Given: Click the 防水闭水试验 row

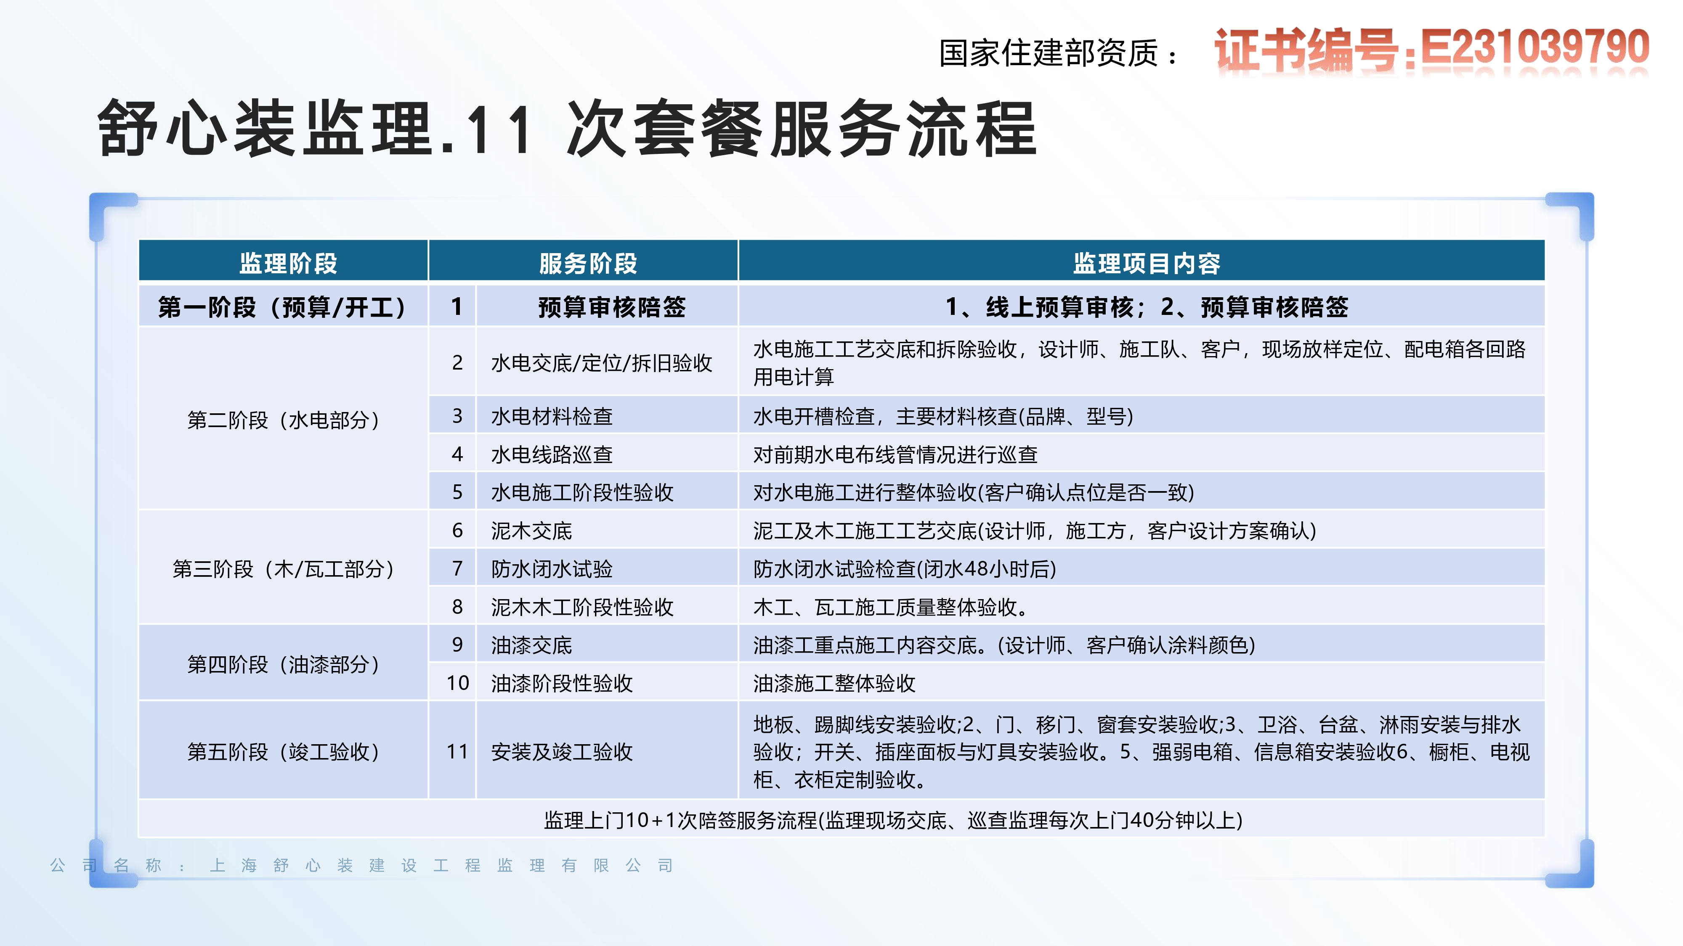Looking at the screenshot, I should [552, 568].
